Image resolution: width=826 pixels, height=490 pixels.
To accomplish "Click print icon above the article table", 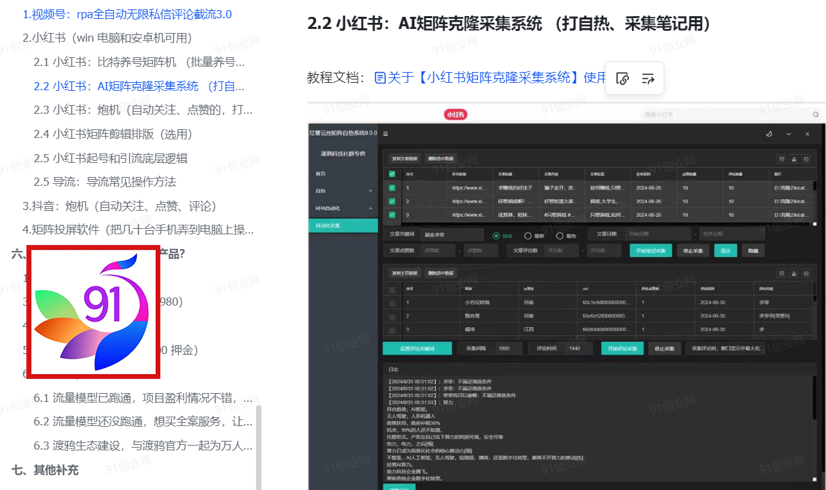I will pyautogui.click(x=806, y=159).
